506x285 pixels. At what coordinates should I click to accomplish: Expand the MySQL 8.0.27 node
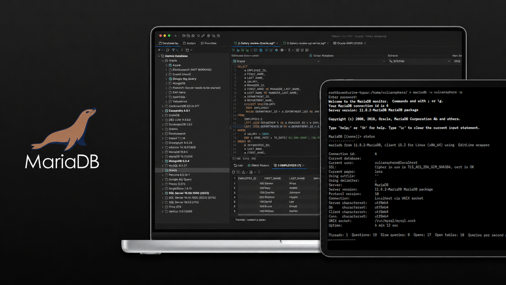tap(163, 166)
